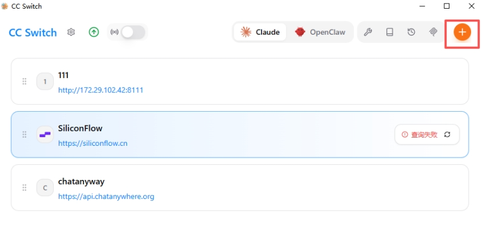Minimize the CC Switch window

[x=422, y=6]
